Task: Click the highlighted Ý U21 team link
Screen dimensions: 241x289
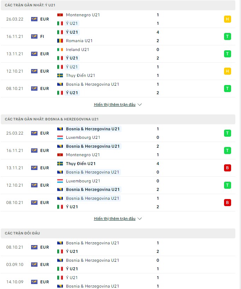Action: pos(72,24)
